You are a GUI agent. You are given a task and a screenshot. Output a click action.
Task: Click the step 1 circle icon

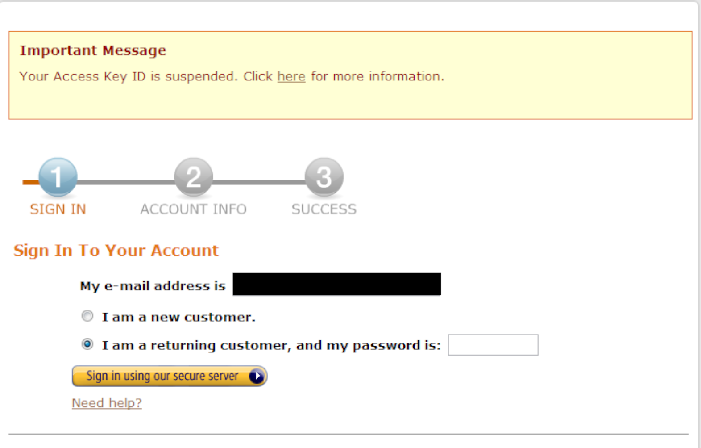click(58, 177)
